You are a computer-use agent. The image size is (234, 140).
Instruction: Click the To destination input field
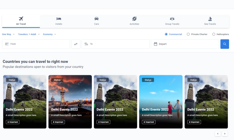tap(116, 44)
